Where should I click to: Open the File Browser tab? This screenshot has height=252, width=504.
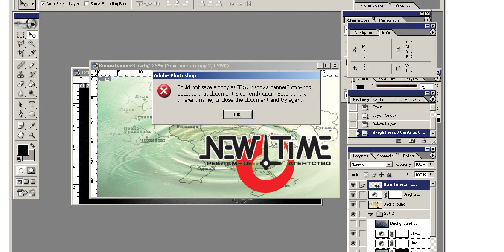tap(372, 6)
